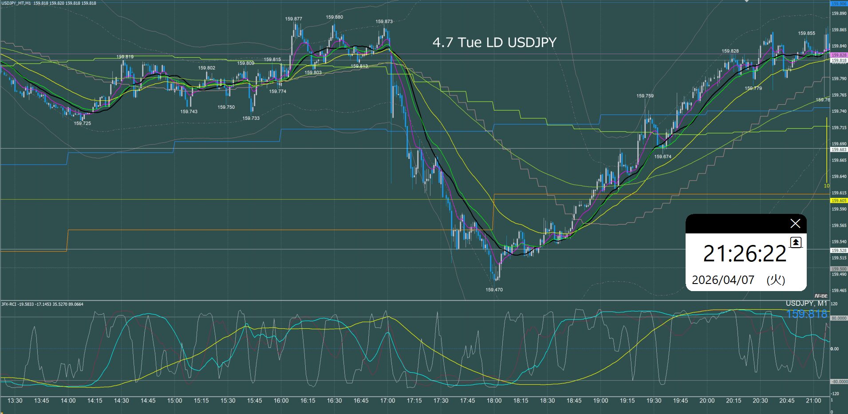This screenshot has height=414, width=848.
Task: Click the 159.528 horizontal line price tag
Action: coord(839,251)
